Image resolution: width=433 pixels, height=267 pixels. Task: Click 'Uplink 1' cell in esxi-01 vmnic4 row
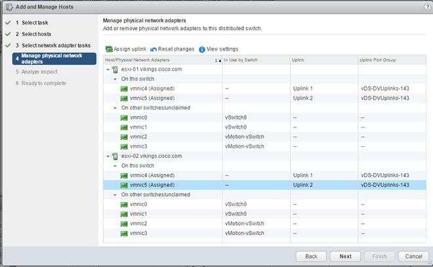click(302, 89)
